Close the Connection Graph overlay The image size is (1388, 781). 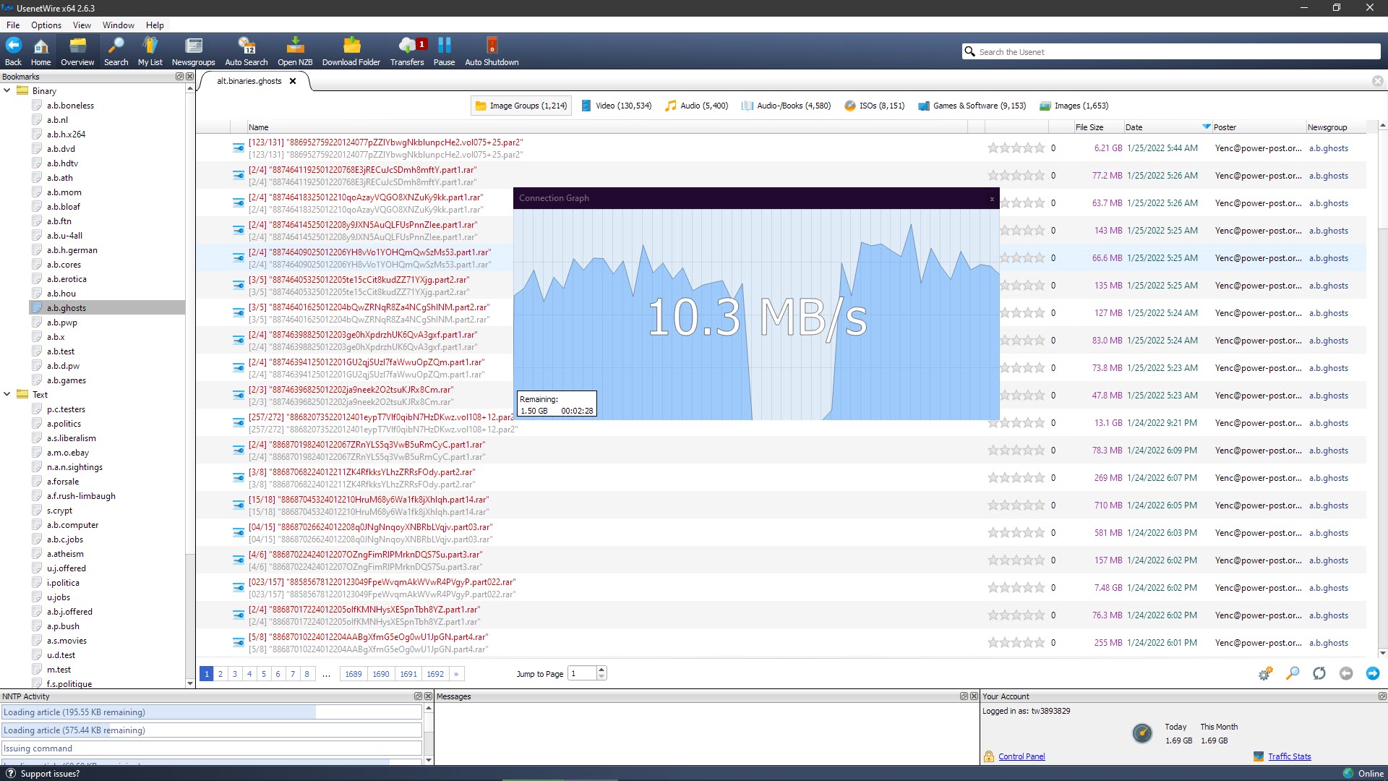click(x=992, y=199)
